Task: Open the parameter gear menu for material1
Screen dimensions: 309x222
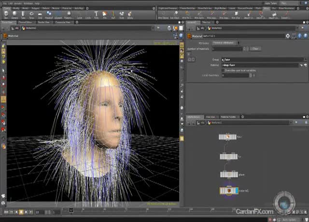Action: point(288,36)
